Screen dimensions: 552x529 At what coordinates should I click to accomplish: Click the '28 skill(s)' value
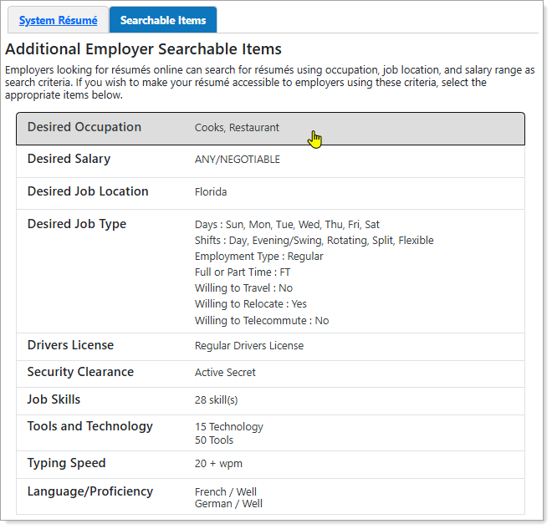[218, 400]
